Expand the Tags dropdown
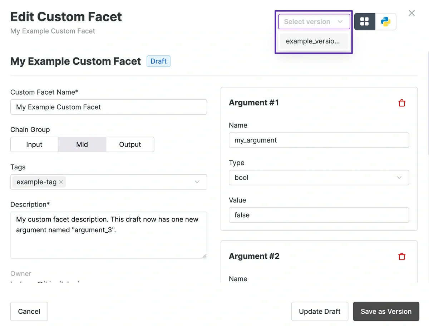 point(197,182)
